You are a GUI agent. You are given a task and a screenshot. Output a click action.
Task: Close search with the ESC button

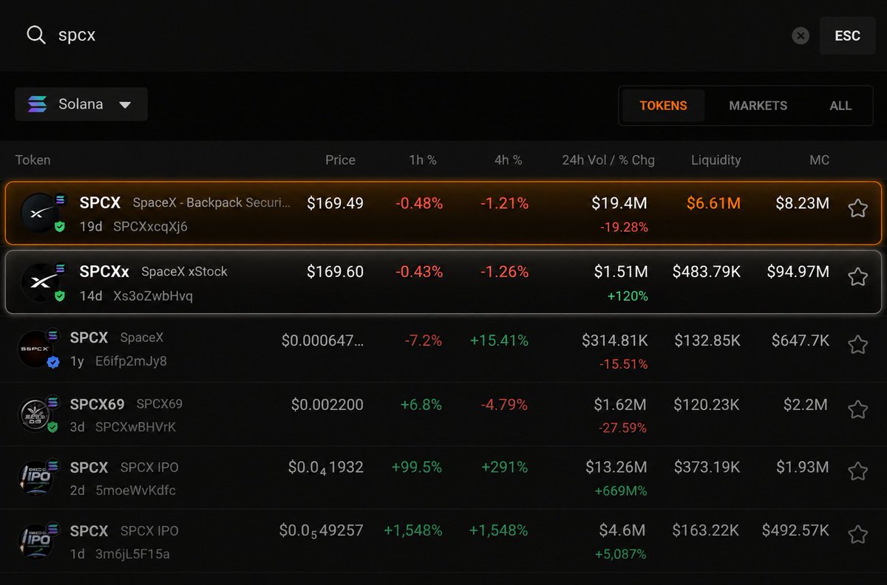pyautogui.click(x=847, y=35)
